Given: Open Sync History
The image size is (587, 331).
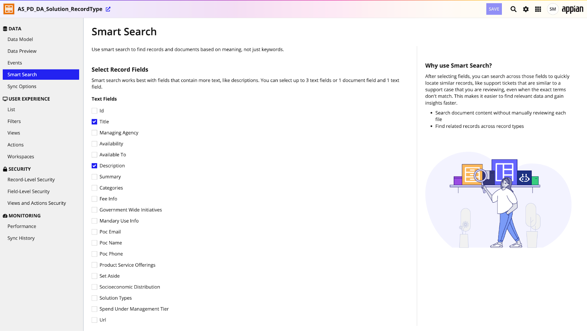Looking at the screenshot, I should tap(21, 238).
